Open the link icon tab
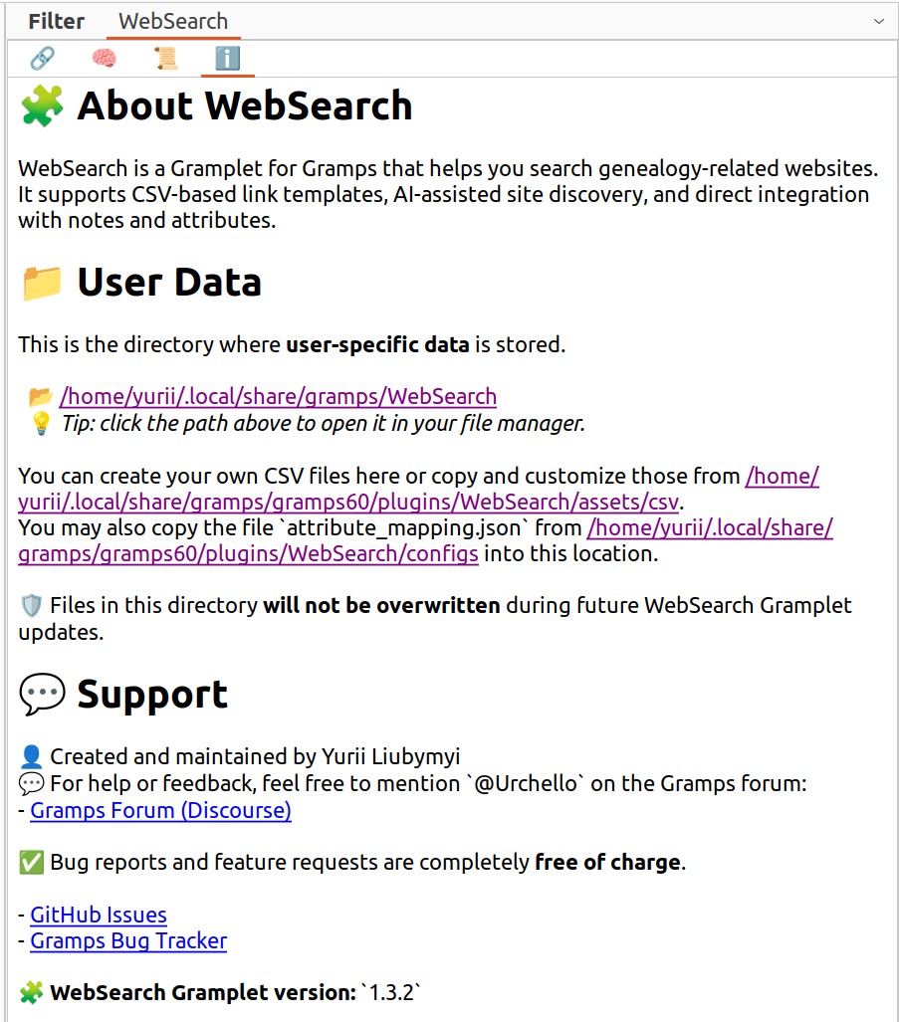 click(42, 59)
